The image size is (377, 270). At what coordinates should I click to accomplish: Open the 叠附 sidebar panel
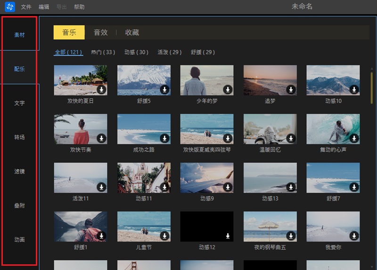19,206
